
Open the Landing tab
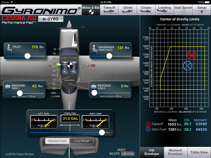165,10
